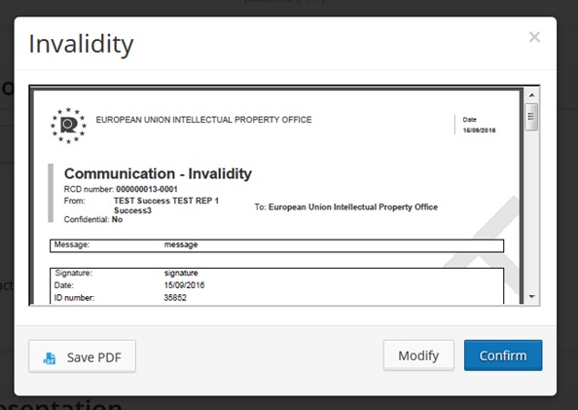Click the document date 16/09/2016

[479, 130]
